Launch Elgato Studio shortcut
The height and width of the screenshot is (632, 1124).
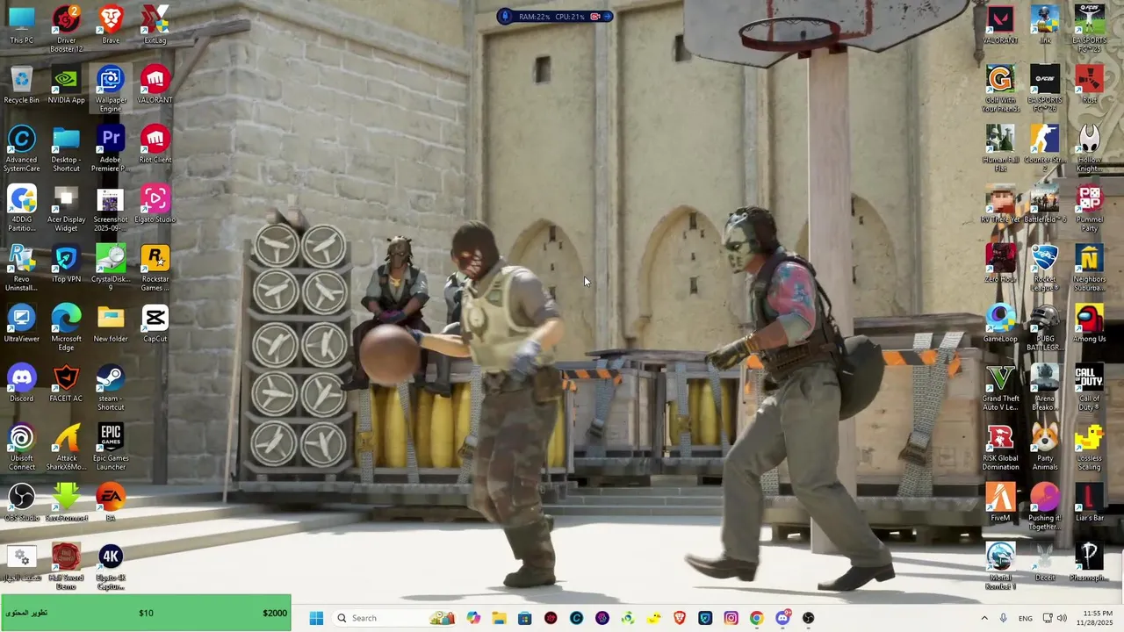pos(155,204)
